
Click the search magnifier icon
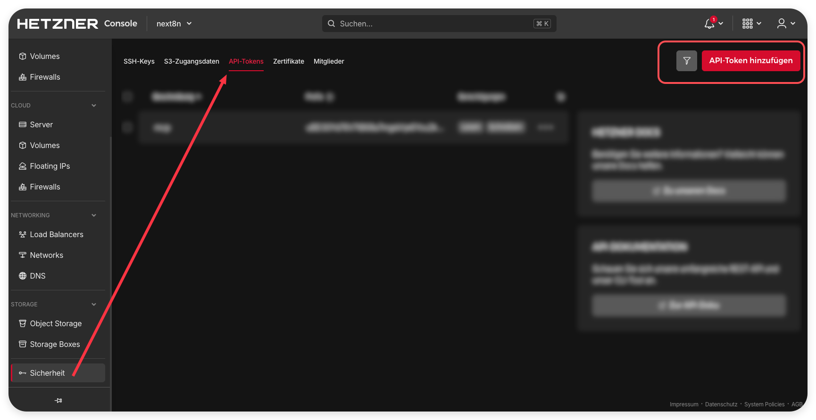pyautogui.click(x=332, y=24)
